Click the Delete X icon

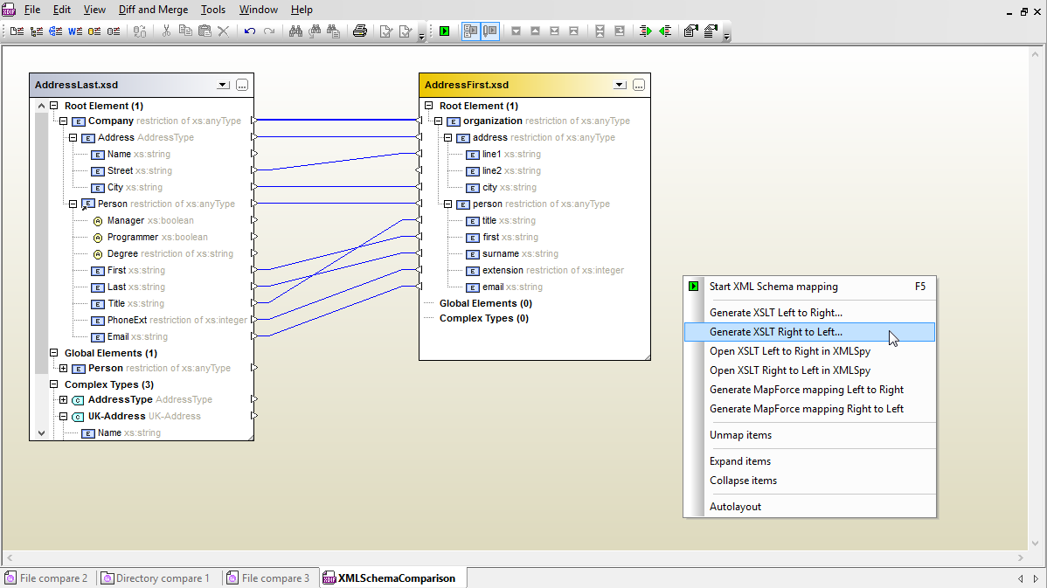click(x=224, y=31)
